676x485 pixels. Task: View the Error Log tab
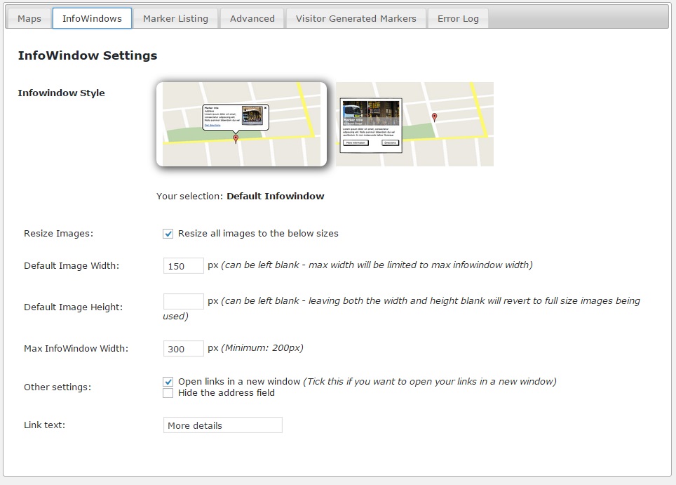click(458, 18)
